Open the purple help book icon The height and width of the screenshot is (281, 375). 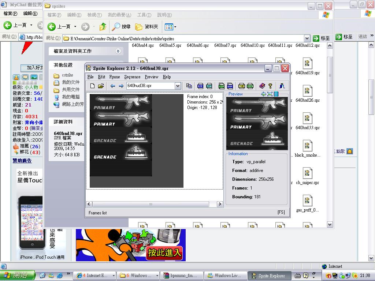pos(262,86)
